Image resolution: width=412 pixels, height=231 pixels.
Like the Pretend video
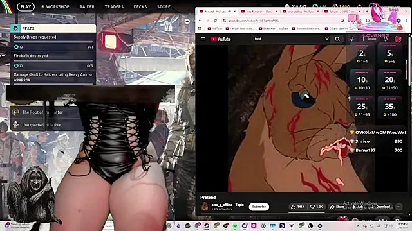(297, 207)
